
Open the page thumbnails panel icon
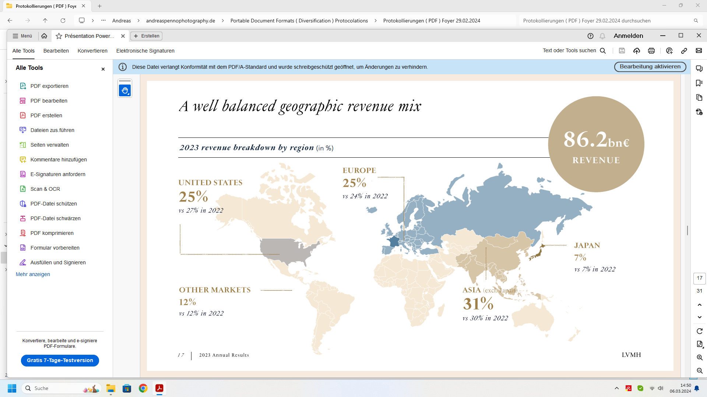click(x=699, y=97)
